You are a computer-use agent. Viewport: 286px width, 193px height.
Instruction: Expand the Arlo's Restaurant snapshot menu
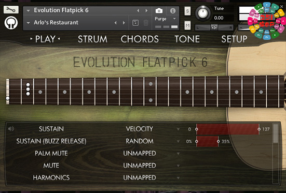click(28, 23)
